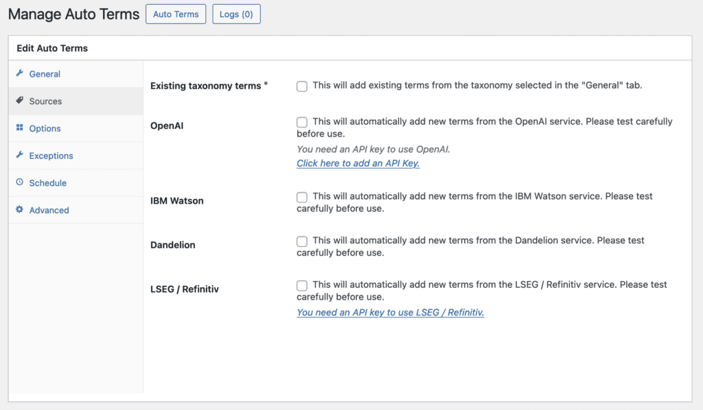703x410 pixels.
Task: Switch to the General settings tab
Action: 45,73
